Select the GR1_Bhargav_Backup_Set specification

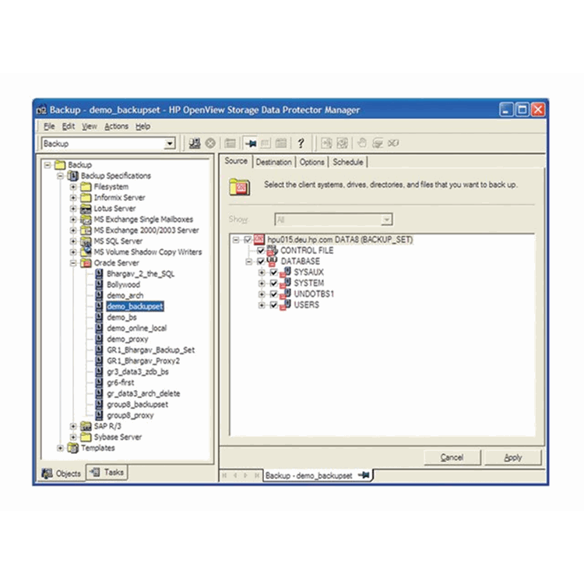click(150, 350)
